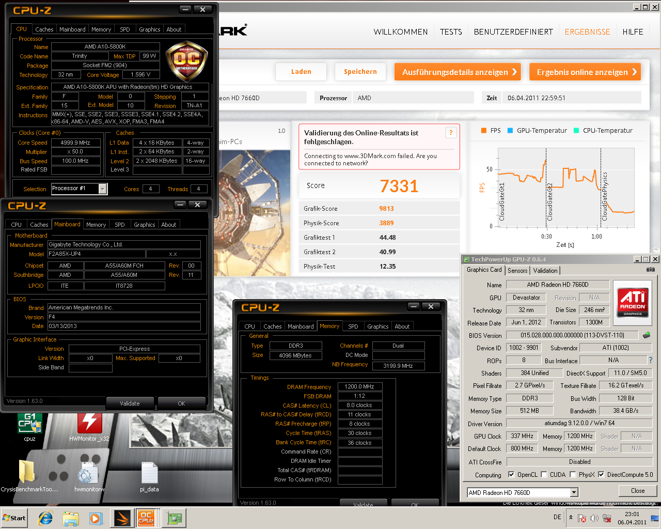Screen dimensions: 661x529
Task: Click the 7331 score value in 3DMark
Action: tap(399, 186)
